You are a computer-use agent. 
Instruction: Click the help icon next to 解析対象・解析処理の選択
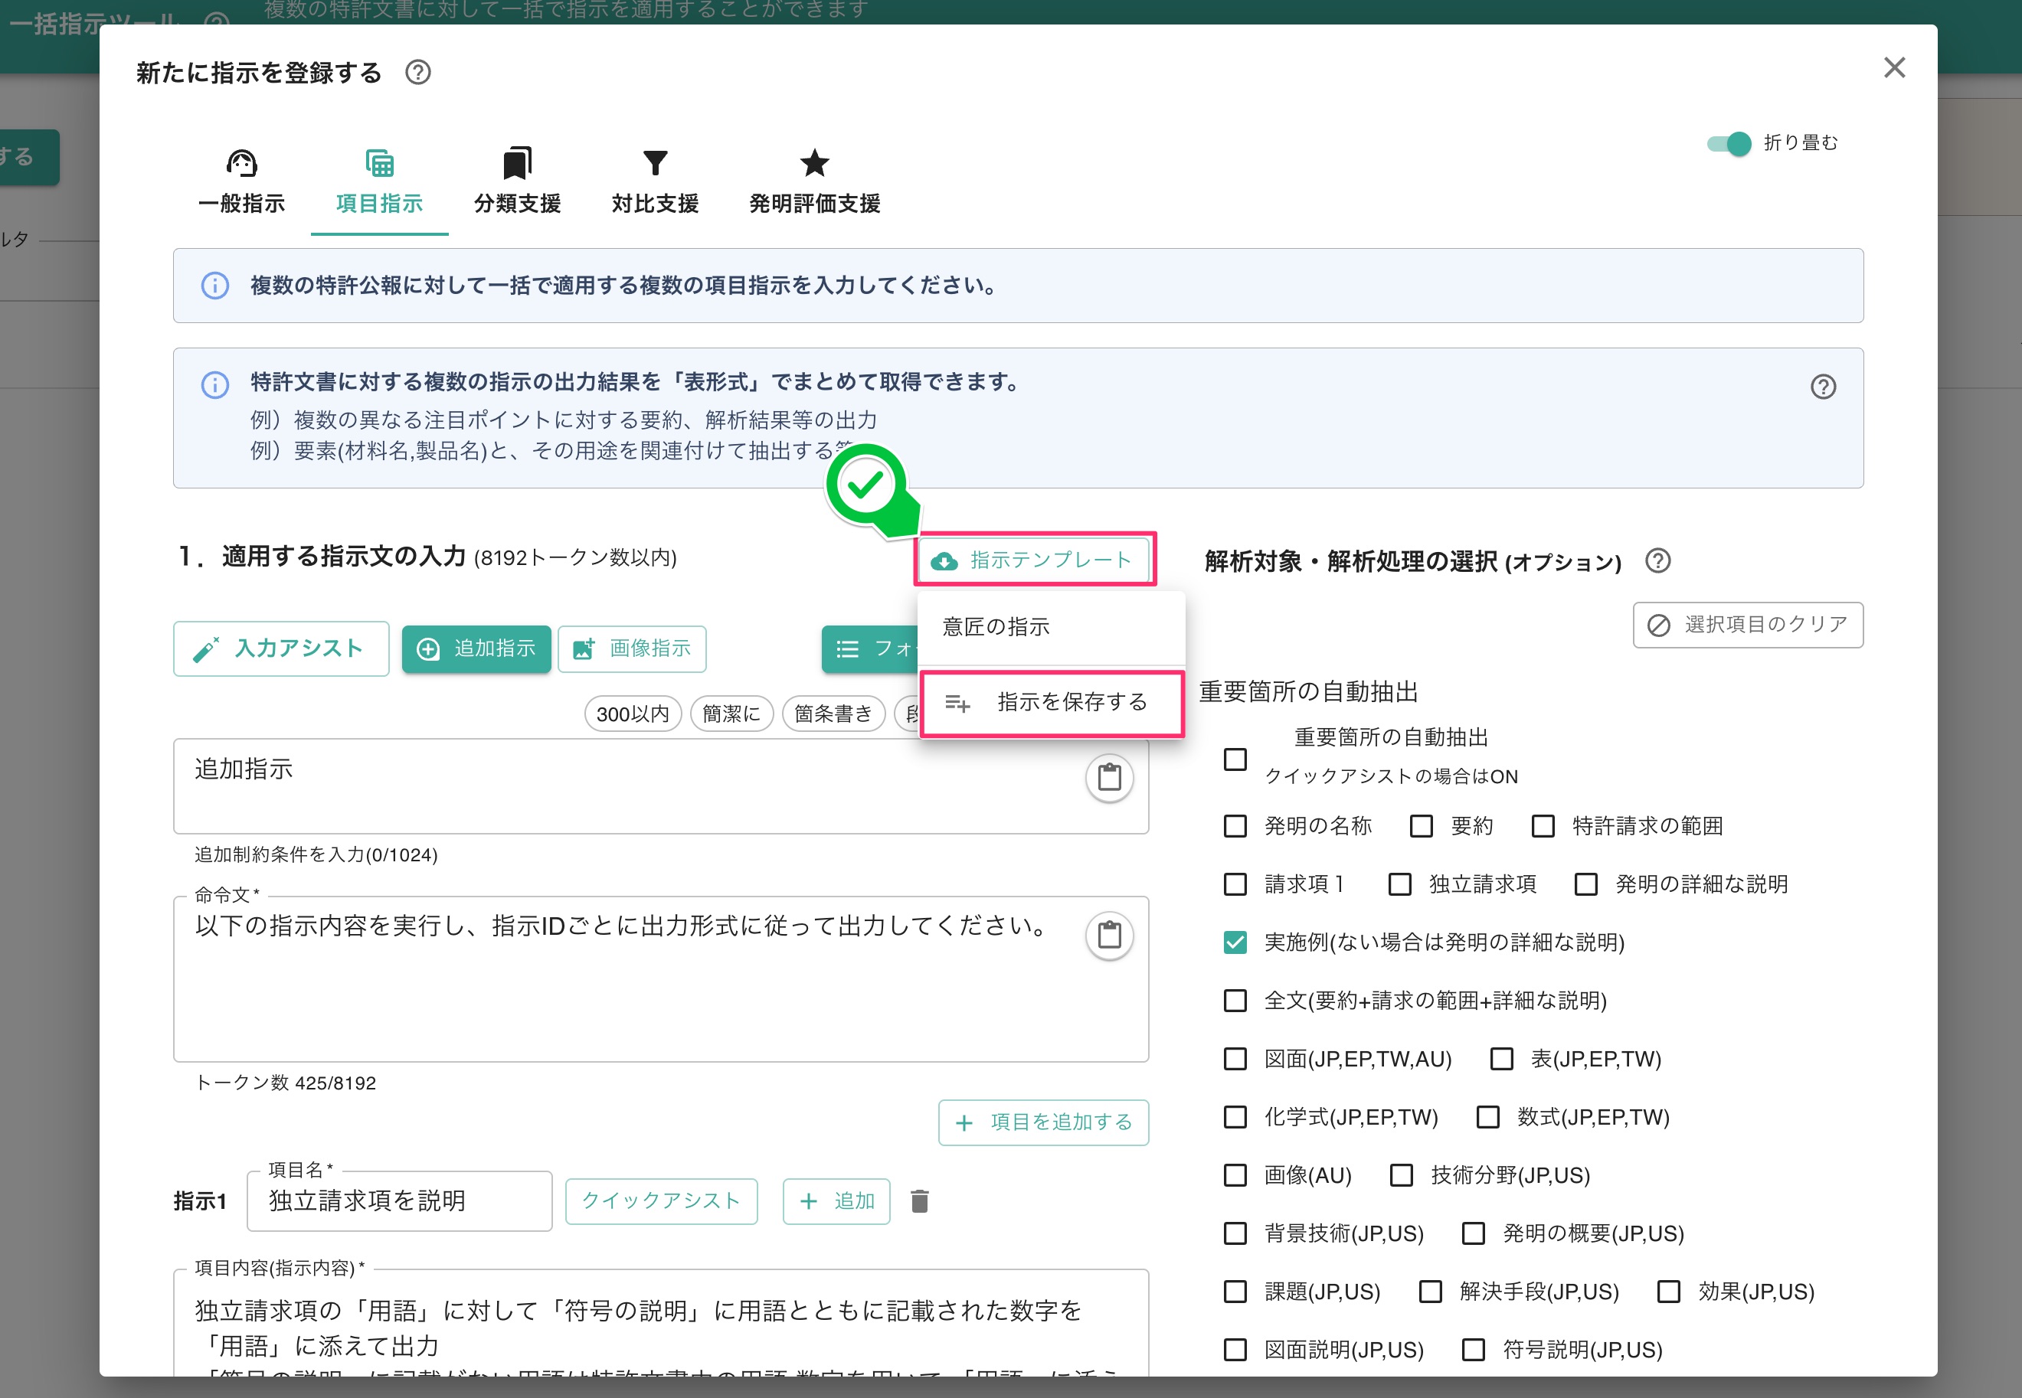tap(1657, 560)
